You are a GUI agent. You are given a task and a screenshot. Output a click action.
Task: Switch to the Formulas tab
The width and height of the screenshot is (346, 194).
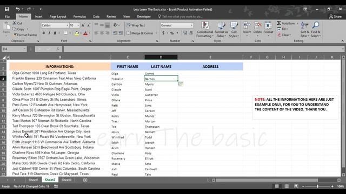[79, 17]
